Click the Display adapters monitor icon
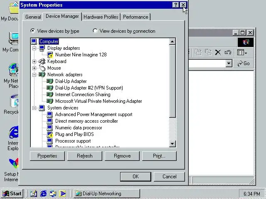Viewport: 266px width, 199px height. [x=42, y=48]
